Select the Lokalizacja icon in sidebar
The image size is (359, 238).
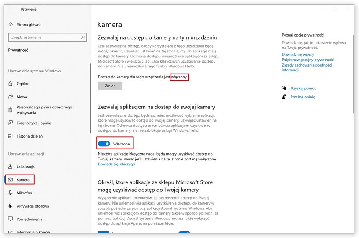click(10, 167)
